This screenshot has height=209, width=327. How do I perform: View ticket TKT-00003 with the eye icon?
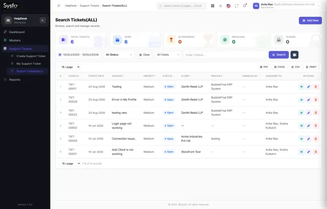301,139
